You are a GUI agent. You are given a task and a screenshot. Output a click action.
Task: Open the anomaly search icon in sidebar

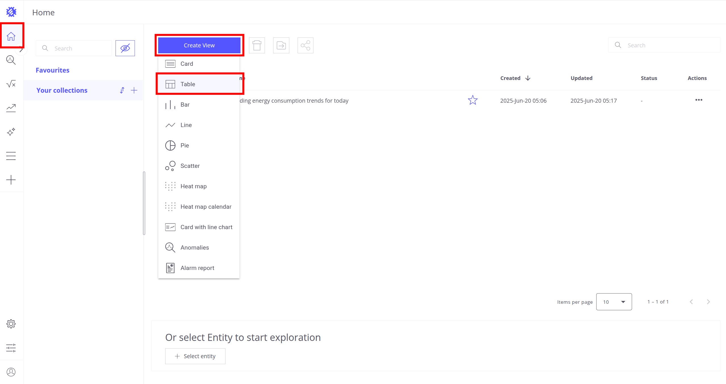coord(11,60)
